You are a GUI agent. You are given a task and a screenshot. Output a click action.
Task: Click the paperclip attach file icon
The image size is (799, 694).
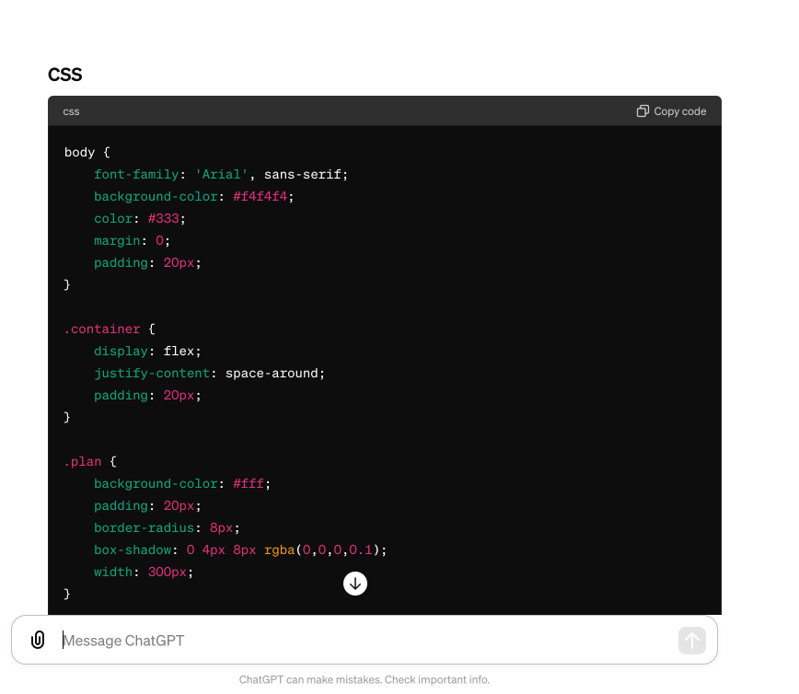[38, 640]
